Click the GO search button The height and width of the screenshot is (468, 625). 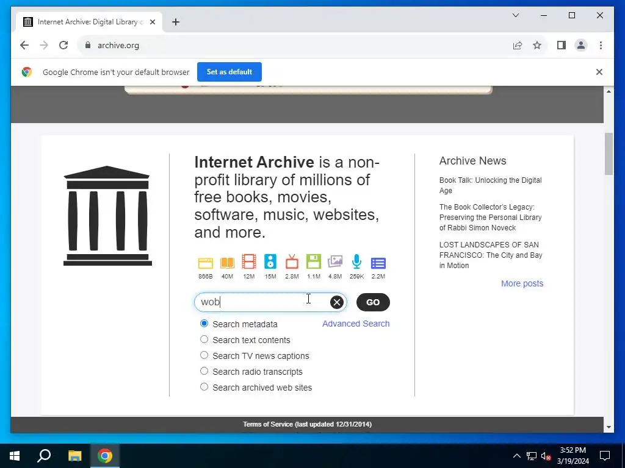373,302
